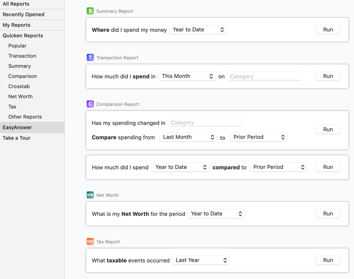Click the blue Transaction Report icon
354x279 pixels.
90,57
